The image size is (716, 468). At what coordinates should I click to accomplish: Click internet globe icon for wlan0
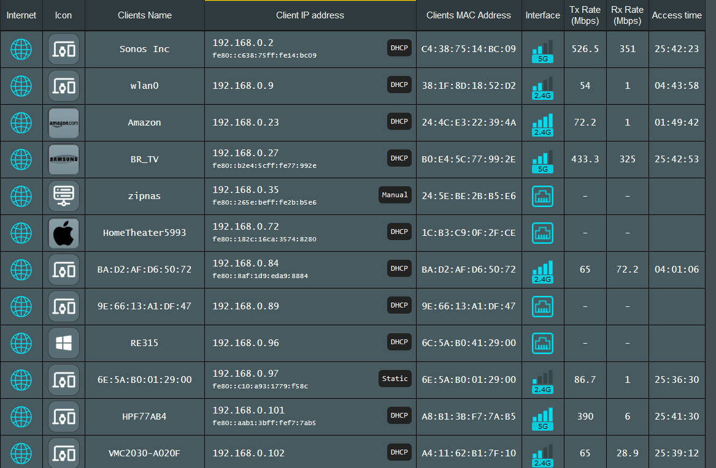point(21,86)
